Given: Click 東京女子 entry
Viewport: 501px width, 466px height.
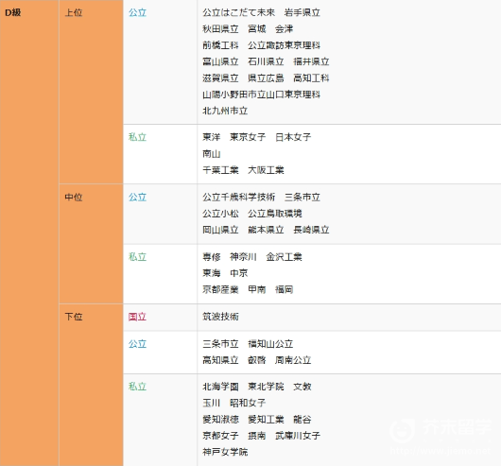Looking at the screenshot, I should (248, 137).
